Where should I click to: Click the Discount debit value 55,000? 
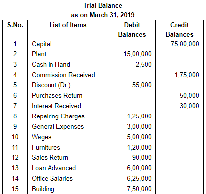pyautogui.click(x=142, y=85)
